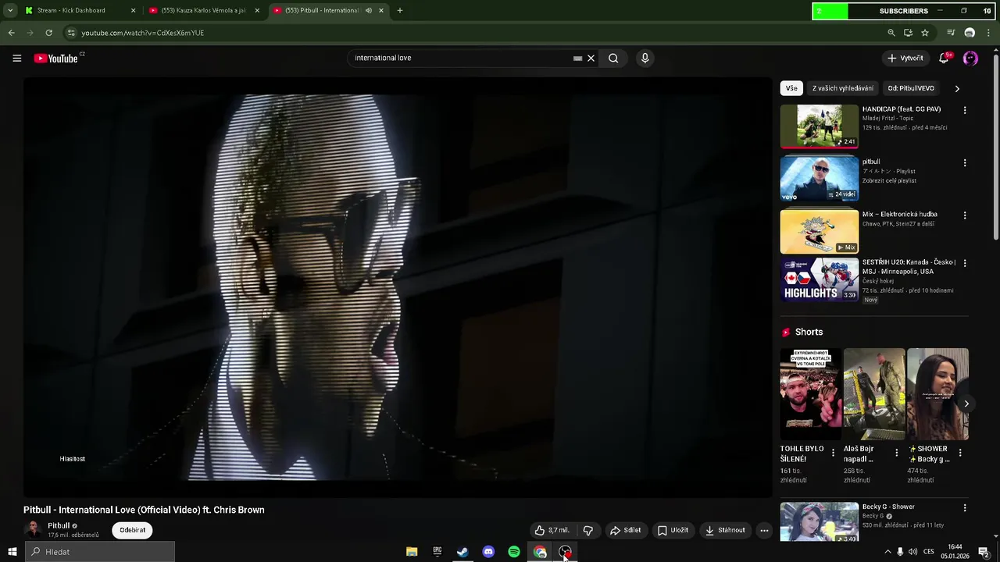Click the search magnifier button
This screenshot has height=562, width=1000.
point(613,58)
